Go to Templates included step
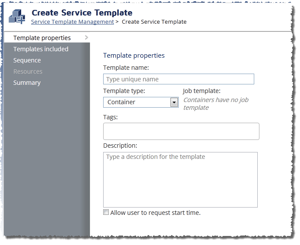Viewport: 300px width, 245px height. pos(41,49)
